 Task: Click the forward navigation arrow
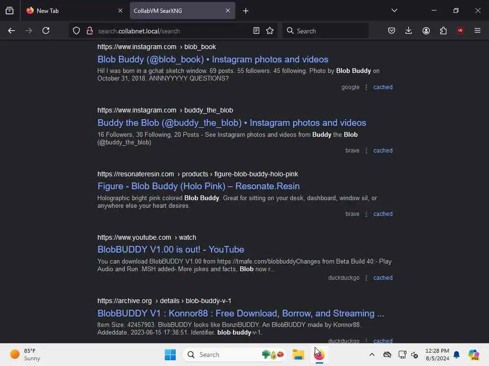(28, 31)
